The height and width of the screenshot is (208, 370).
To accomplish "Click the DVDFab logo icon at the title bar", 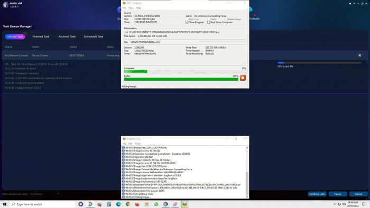I will point(5,5).
